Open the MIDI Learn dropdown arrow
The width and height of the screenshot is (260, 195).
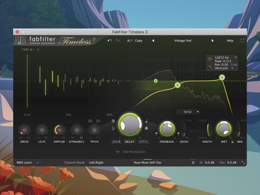click(38, 162)
